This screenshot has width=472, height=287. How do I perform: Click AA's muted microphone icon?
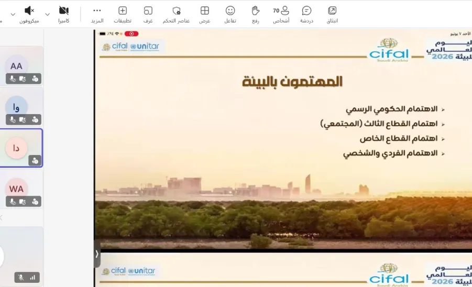[13, 79]
